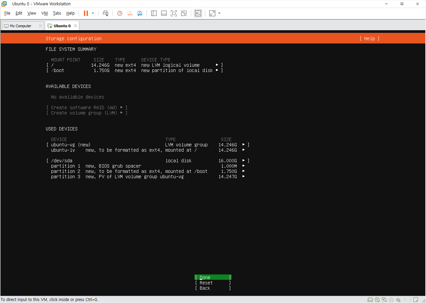
Task: Click the printer status bar icon
Action: point(391,300)
